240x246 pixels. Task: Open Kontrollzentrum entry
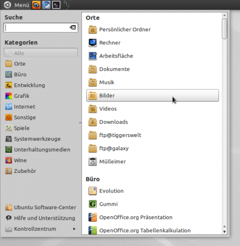(x=40, y=229)
